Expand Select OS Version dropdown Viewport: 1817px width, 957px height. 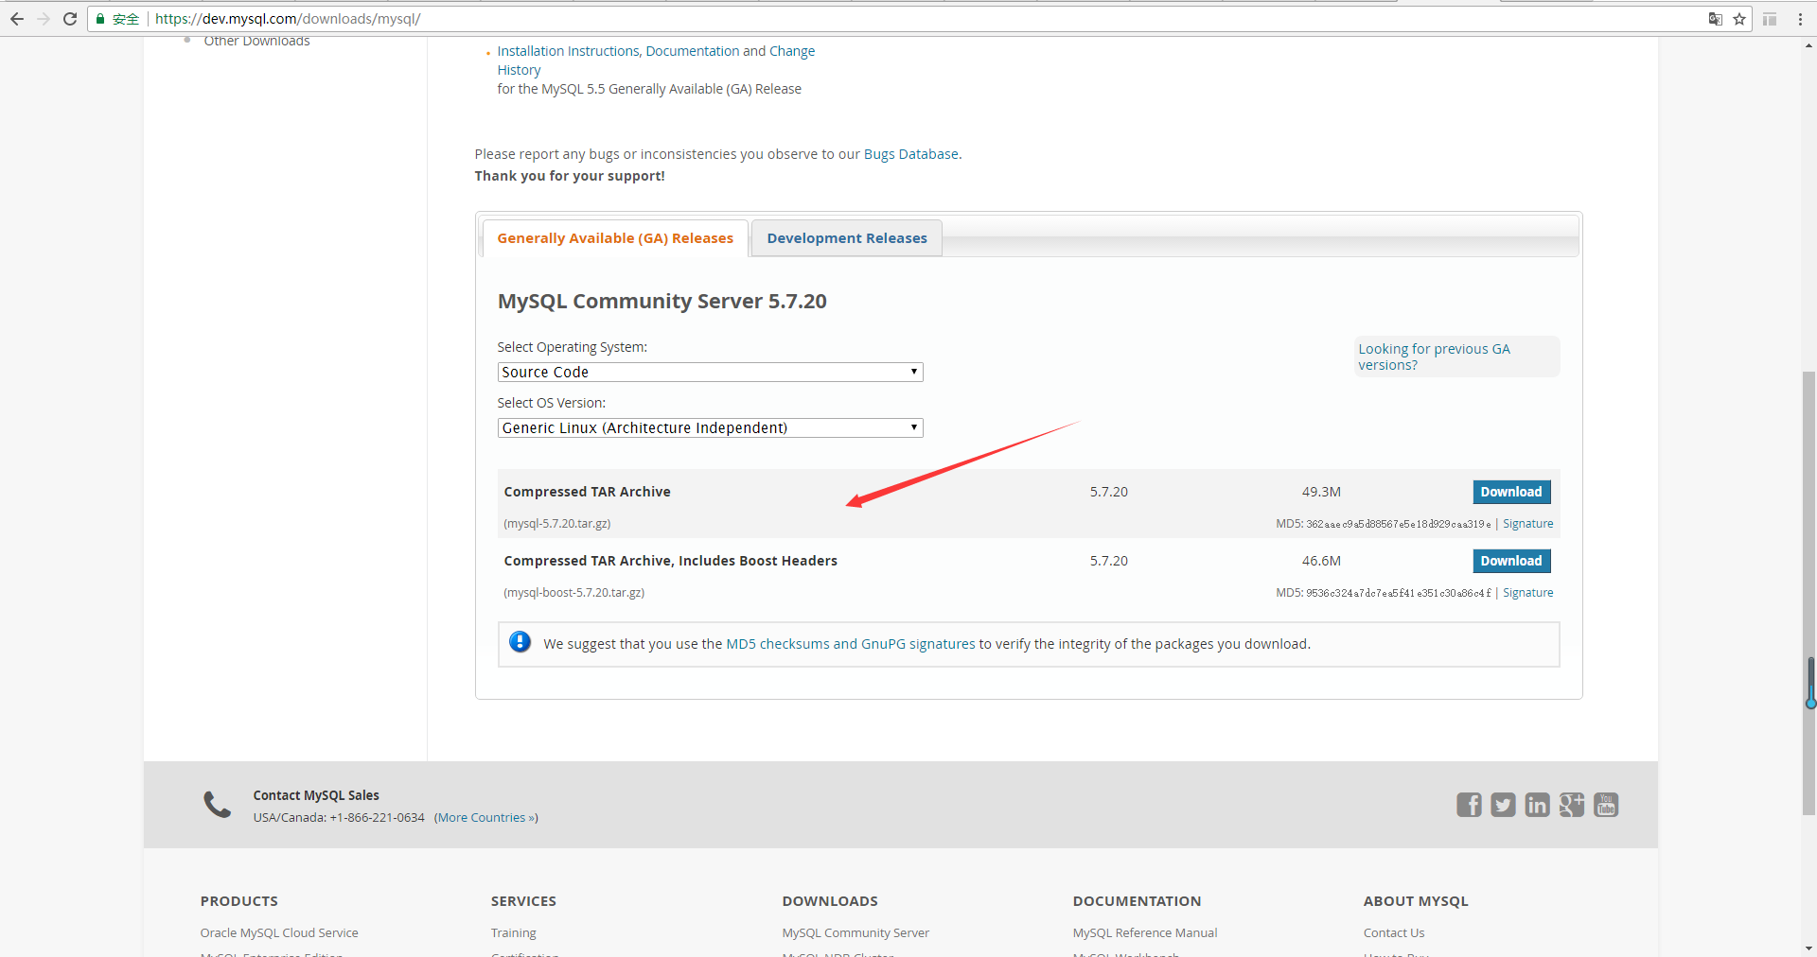(710, 427)
